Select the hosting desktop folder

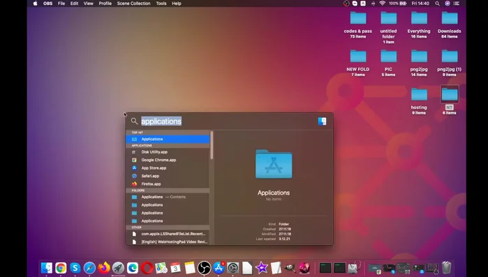(x=419, y=101)
